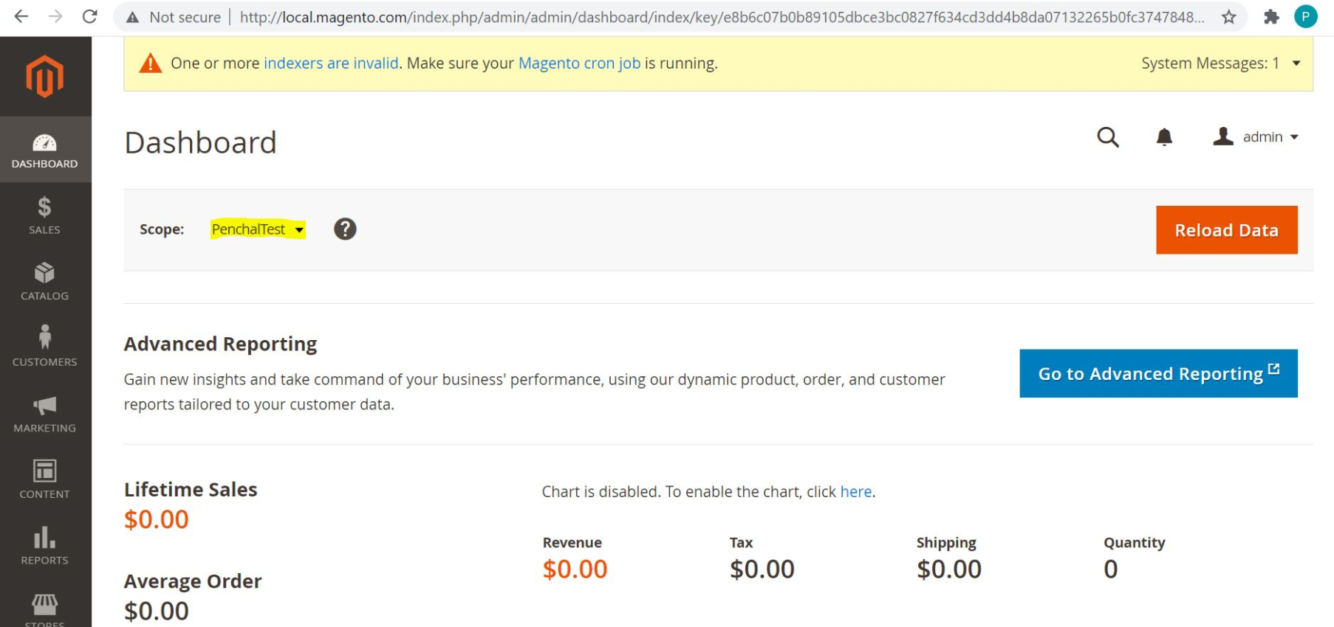Click the Reload Data button
The image size is (1334, 627).
(1226, 230)
